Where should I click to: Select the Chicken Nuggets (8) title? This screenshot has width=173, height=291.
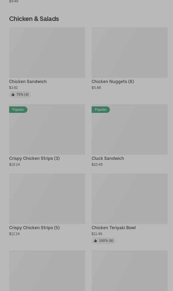tap(113, 81)
